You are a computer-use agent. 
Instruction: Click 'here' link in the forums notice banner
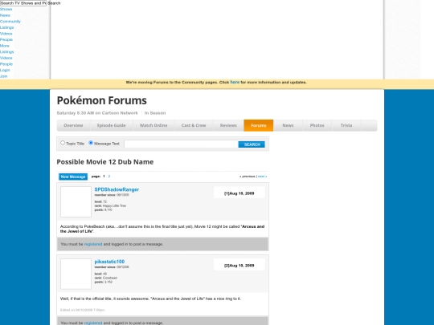[235, 82]
